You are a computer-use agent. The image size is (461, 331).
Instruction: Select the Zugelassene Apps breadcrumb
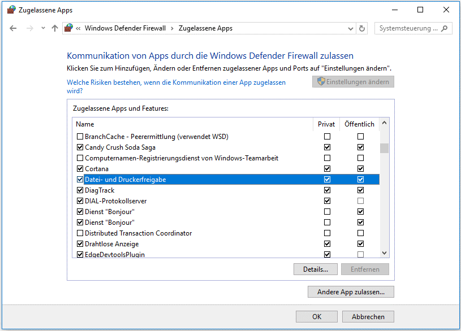205,28
